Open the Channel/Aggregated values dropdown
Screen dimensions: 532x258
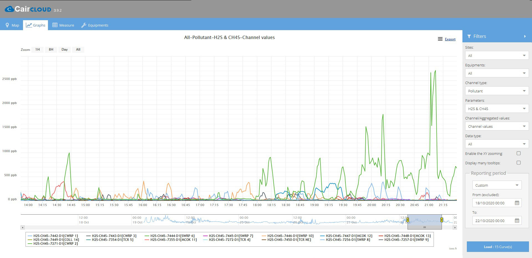click(497, 126)
